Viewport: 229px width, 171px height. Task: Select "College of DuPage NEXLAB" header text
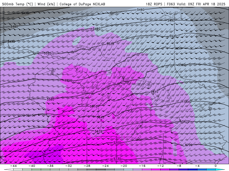(82, 4)
